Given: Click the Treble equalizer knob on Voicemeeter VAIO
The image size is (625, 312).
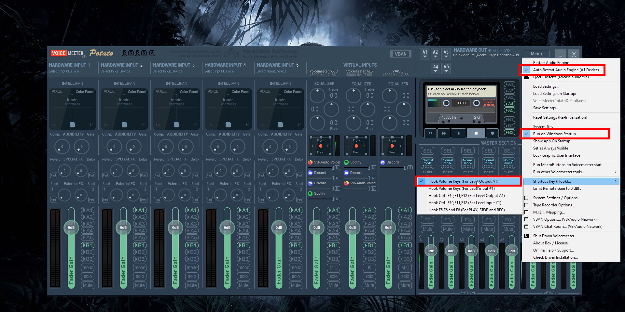Looking at the screenshot, I should (x=317, y=96).
